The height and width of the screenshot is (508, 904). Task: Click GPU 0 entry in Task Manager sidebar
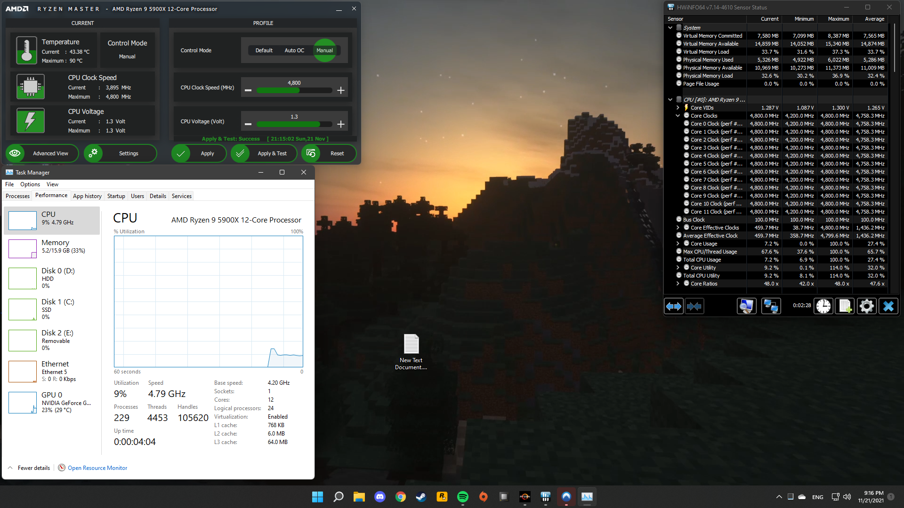53,402
